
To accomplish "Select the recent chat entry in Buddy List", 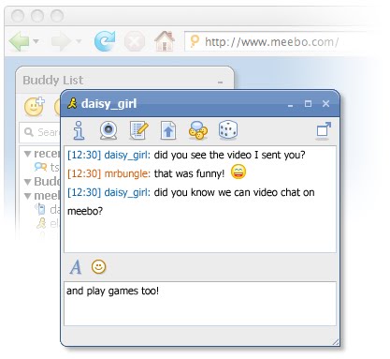I will (x=47, y=167).
